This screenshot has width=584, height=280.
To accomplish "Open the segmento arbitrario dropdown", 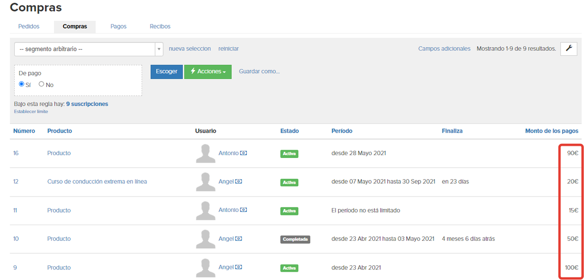I will click(x=89, y=49).
